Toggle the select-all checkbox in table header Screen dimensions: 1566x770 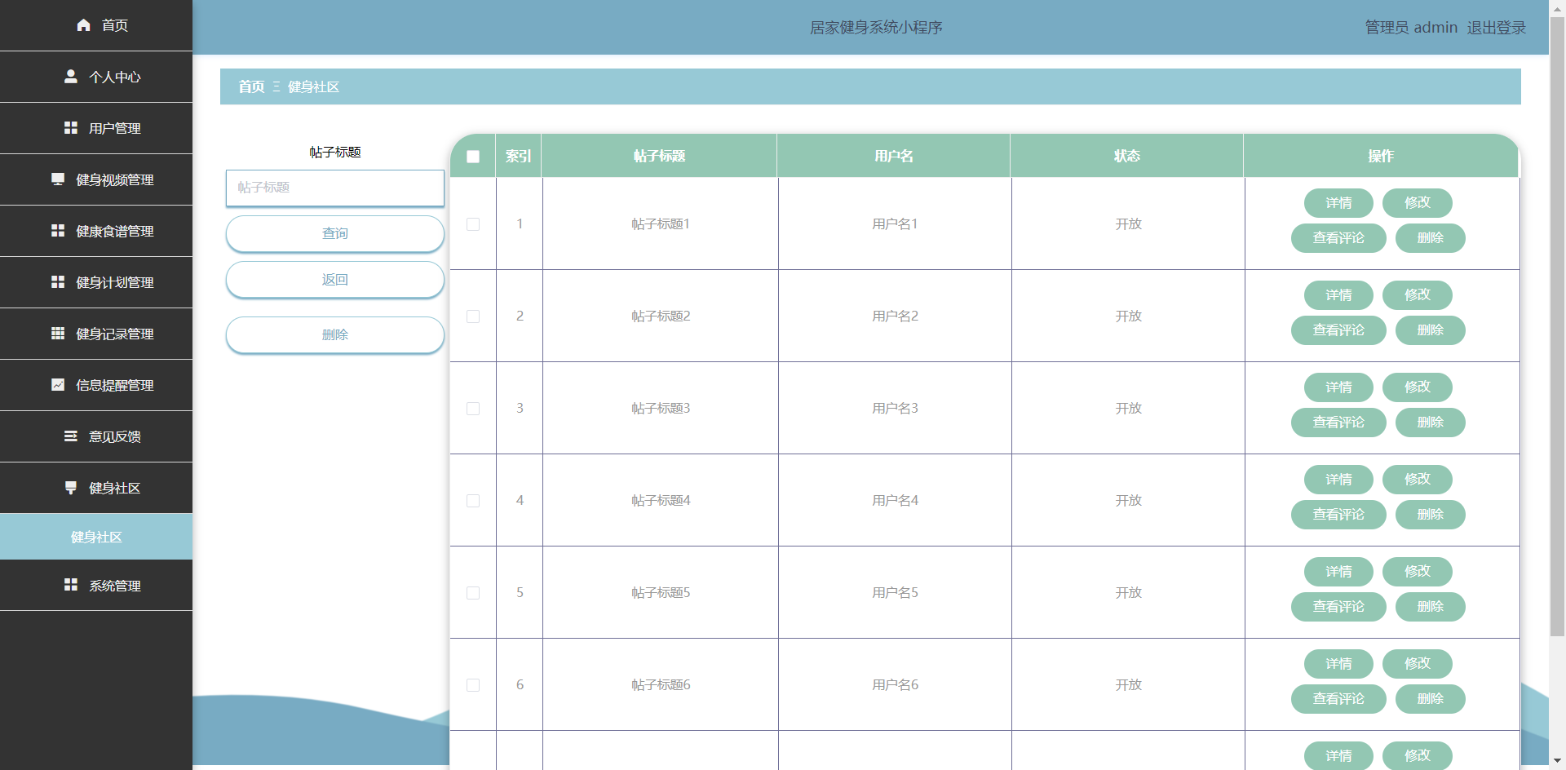(x=473, y=157)
